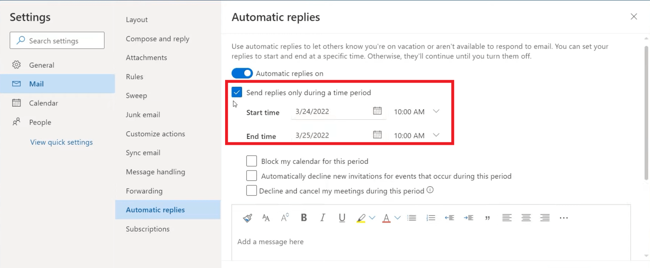Image resolution: width=650 pixels, height=268 pixels.
Task: Open the Junk email settings page
Action: coord(143,114)
